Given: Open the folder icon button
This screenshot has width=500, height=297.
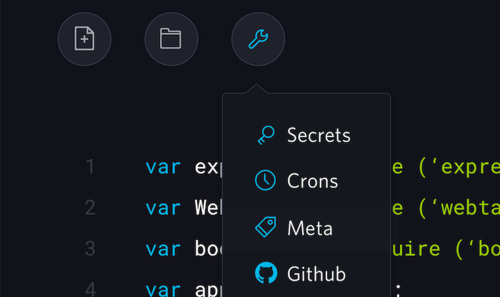Looking at the screenshot, I should 171,39.
